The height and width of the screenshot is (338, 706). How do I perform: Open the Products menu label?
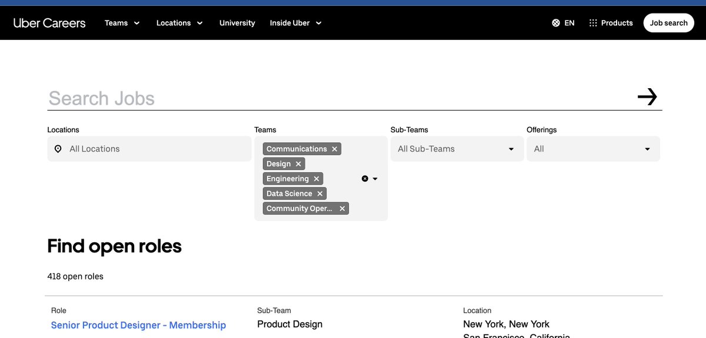[x=617, y=23]
